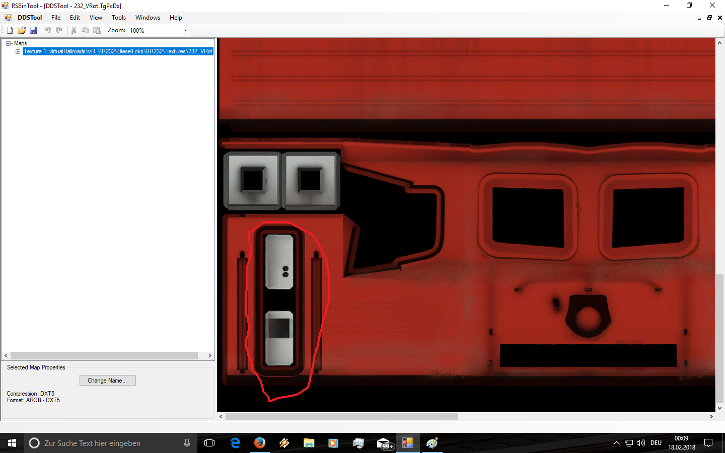Open the Zoom level dropdown
The width and height of the screenshot is (725, 453).
click(x=185, y=30)
